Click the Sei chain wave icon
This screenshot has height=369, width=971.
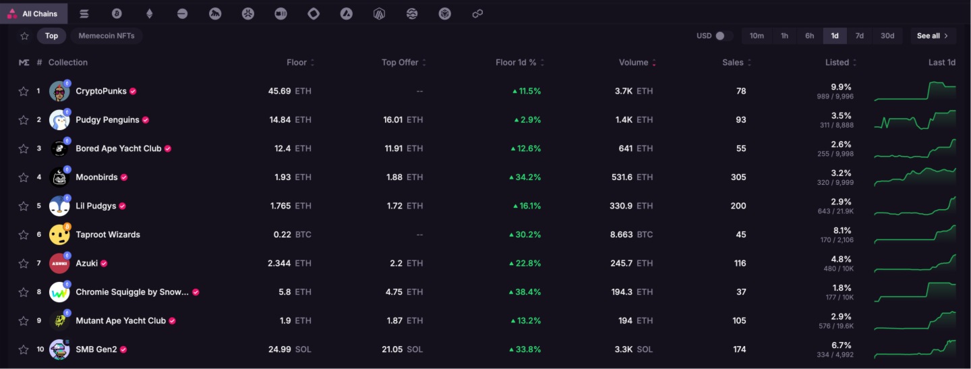412,13
